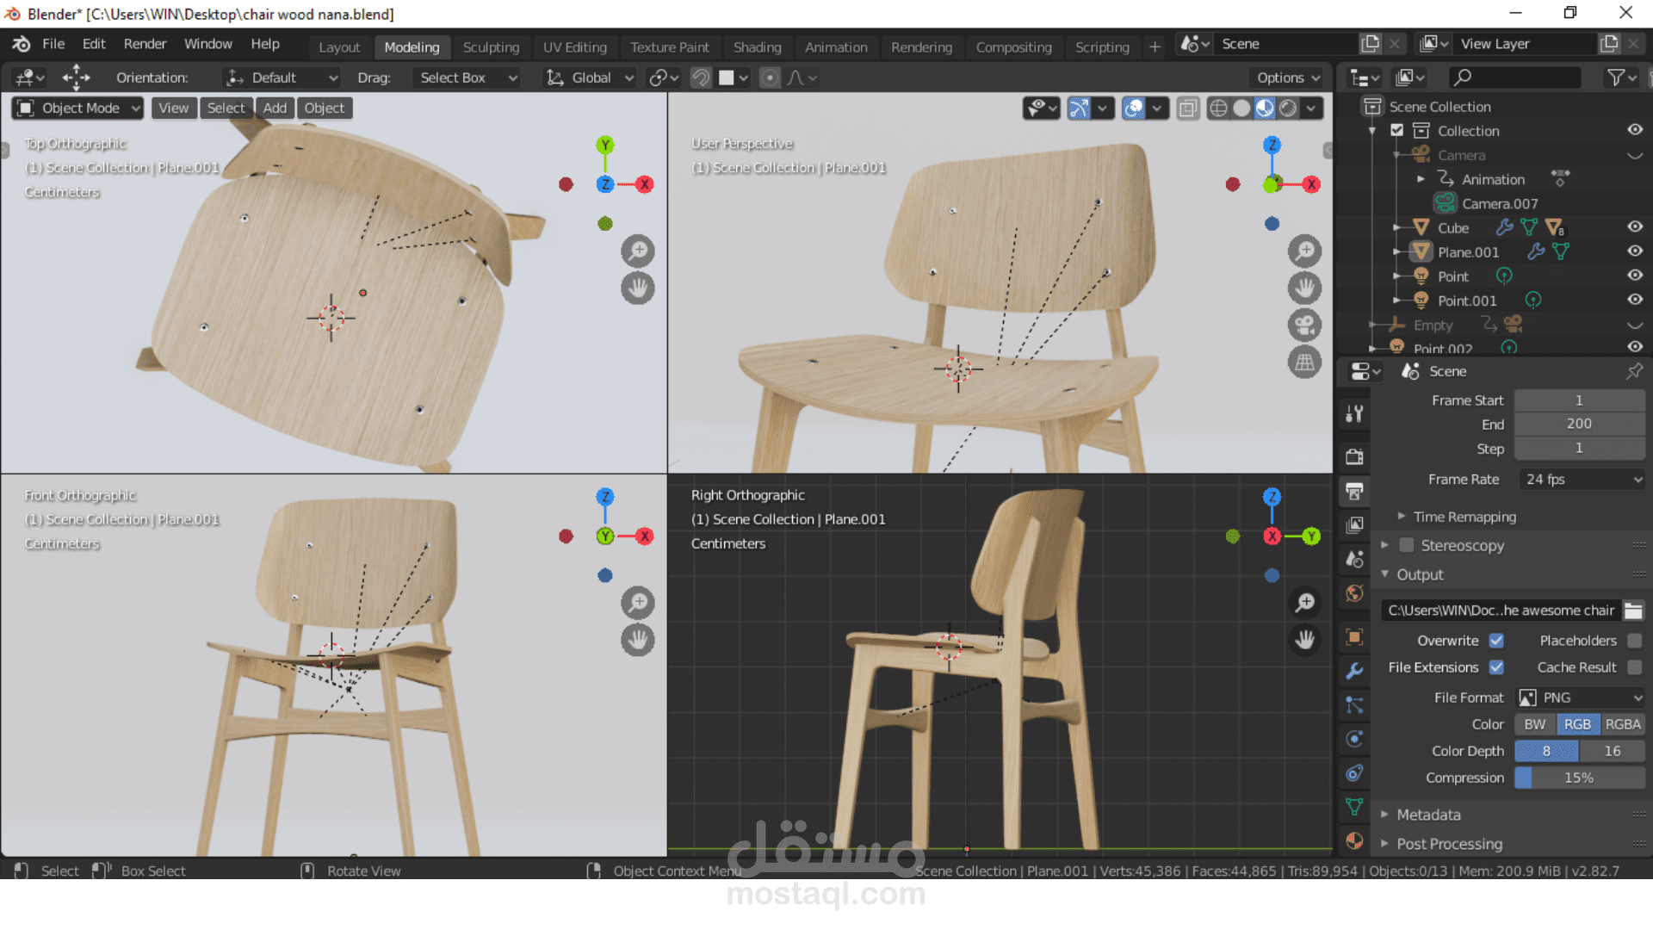Screen dimensions: 1653x930
Task: Enable the Placeholders checkbox
Action: (x=1634, y=641)
